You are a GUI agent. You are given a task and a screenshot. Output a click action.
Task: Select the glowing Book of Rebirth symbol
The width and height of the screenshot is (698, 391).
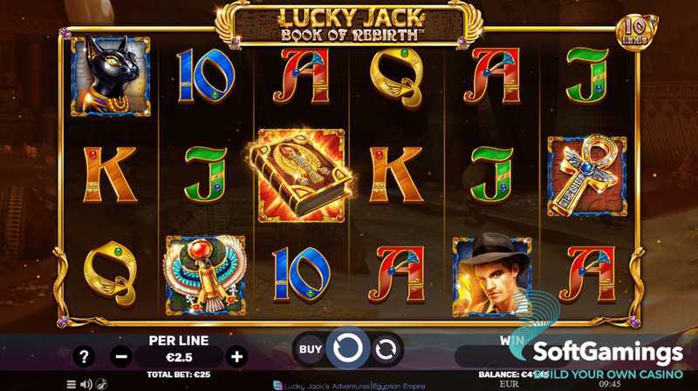[x=301, y=176]
